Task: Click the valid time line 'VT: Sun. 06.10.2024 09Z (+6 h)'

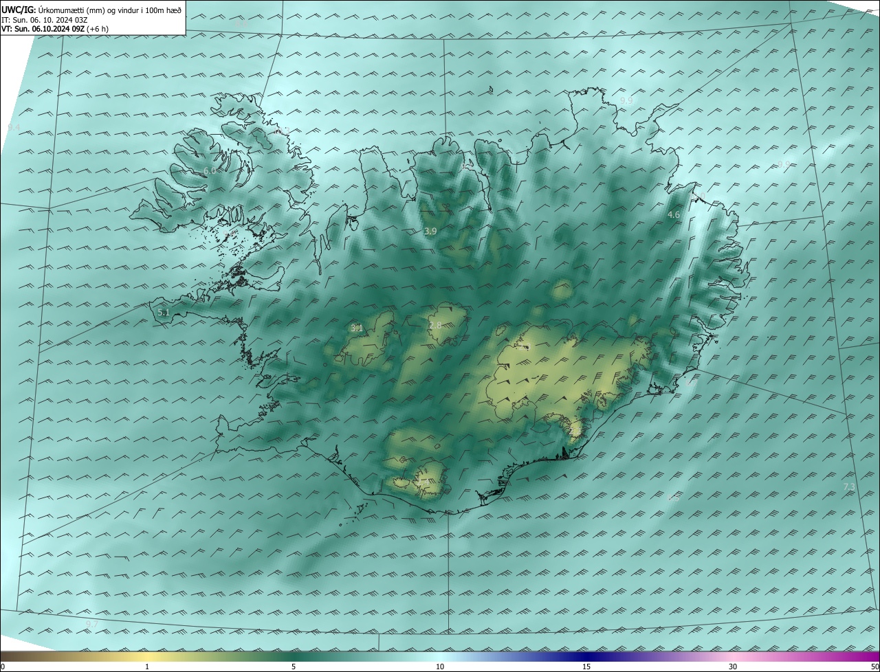Action: pos(55,29)
